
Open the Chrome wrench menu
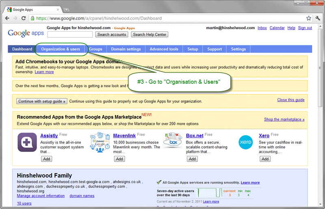pyautogui.click(x=318, y=18)
